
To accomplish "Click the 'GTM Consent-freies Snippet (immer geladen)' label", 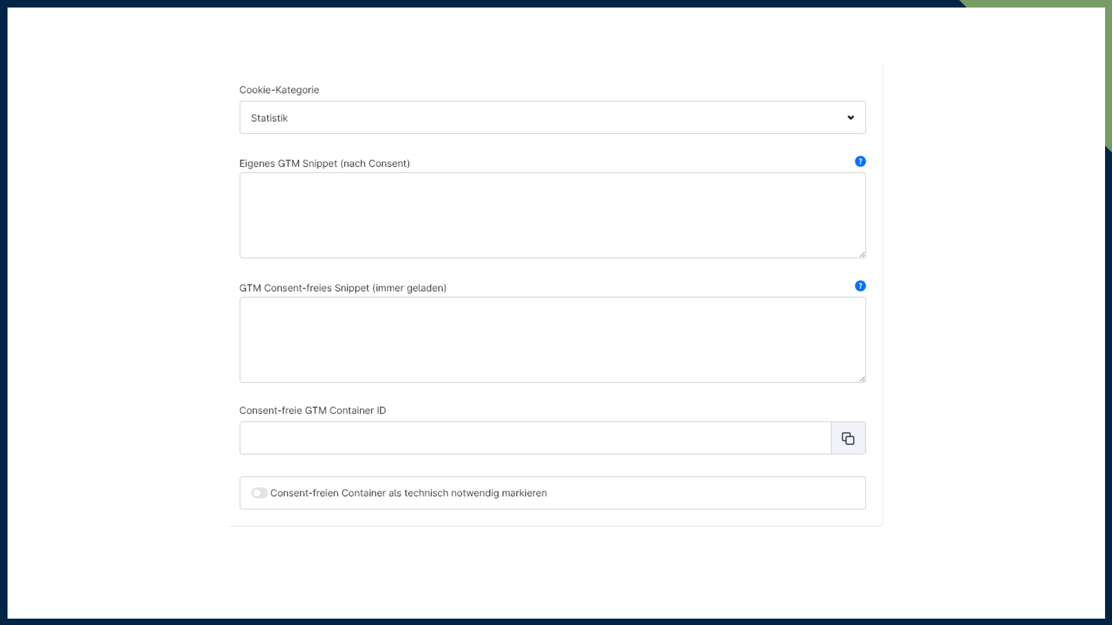I will coord(343,288).
